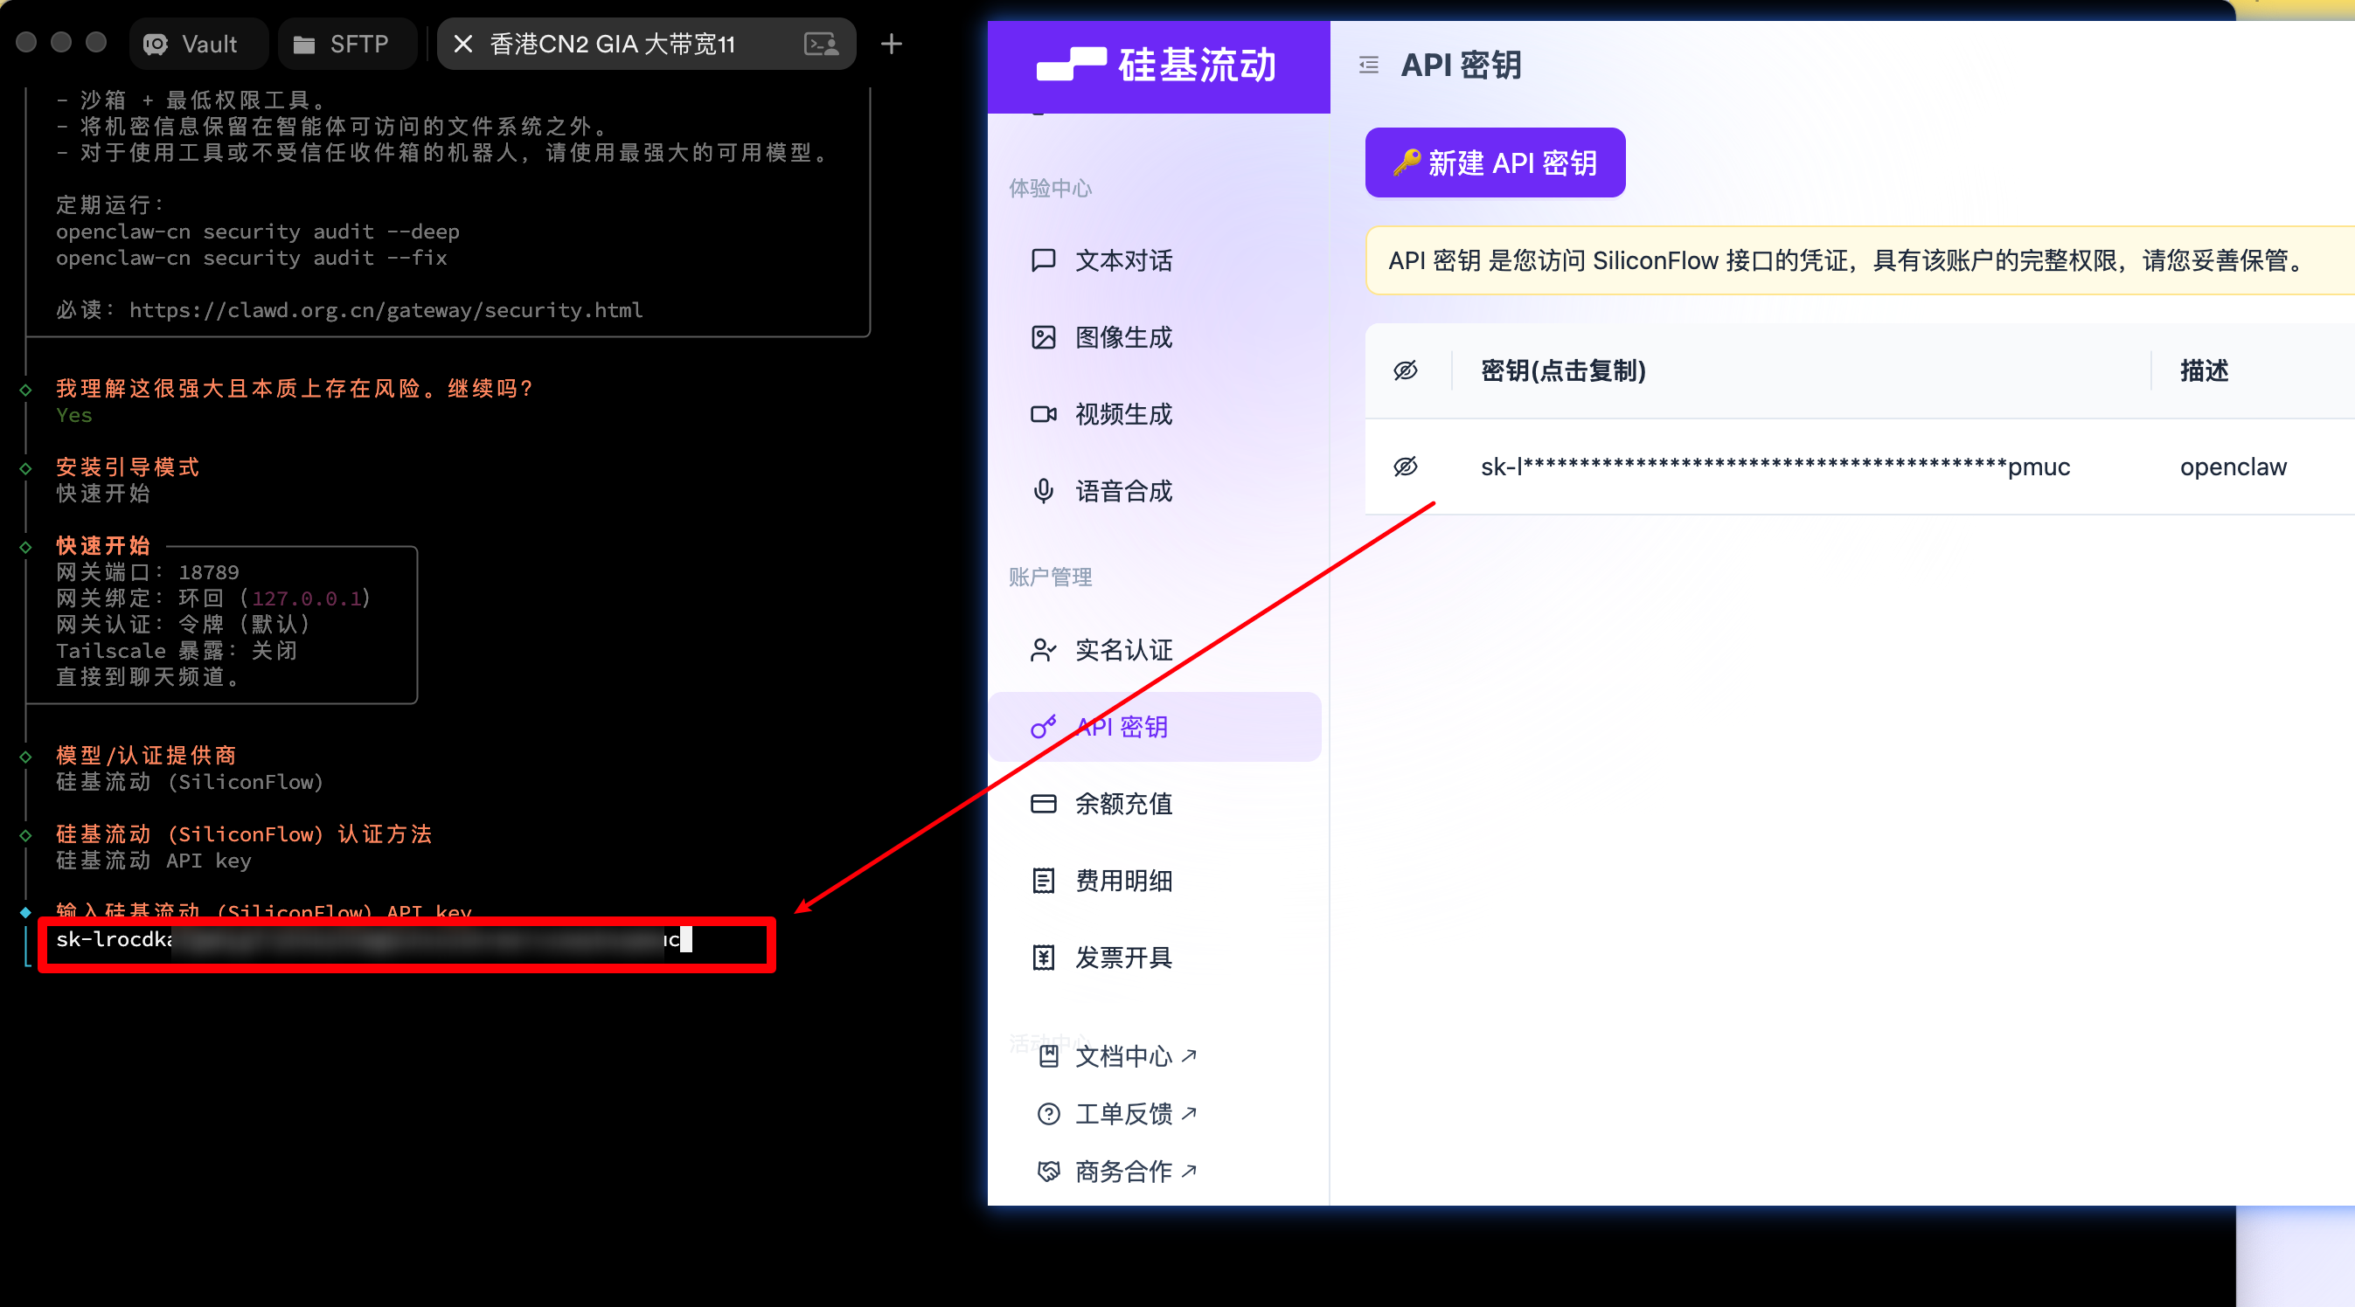Click the 新建 API 密钥 button

[1495, 163]
